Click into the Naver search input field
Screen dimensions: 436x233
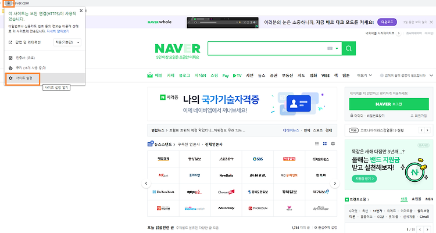click(x=267, y=48)
